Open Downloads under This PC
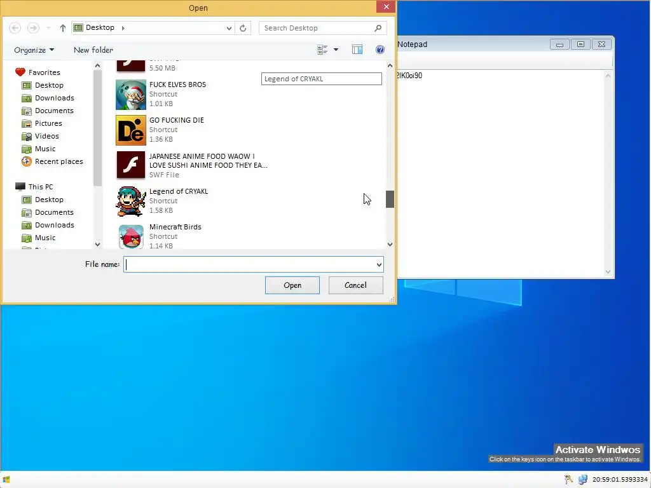651x488 pixels. click(x=48, y=225)
